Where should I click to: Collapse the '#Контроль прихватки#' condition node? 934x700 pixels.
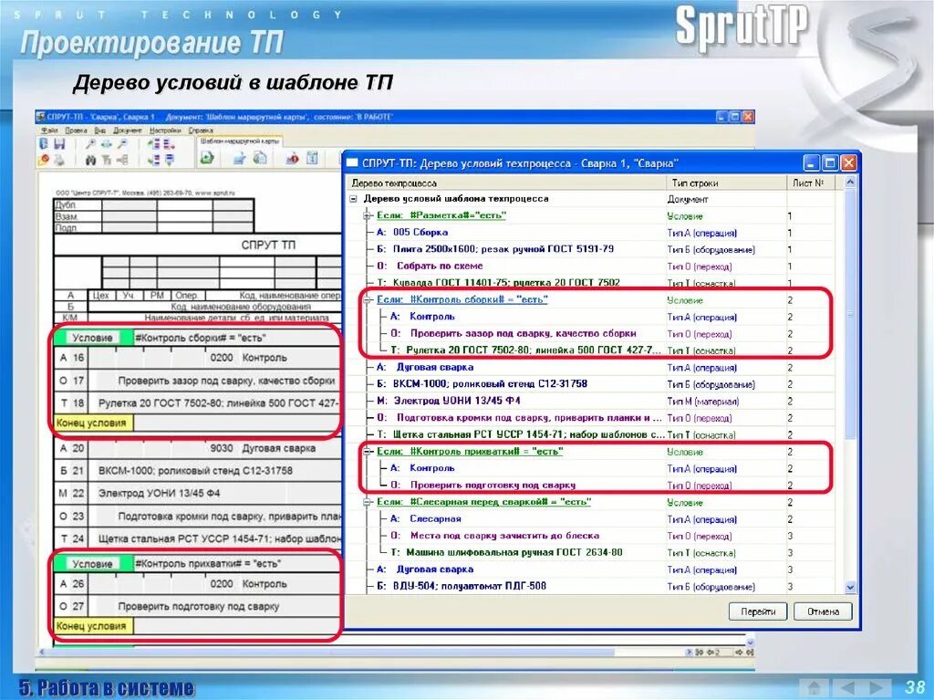pos(368,452)
